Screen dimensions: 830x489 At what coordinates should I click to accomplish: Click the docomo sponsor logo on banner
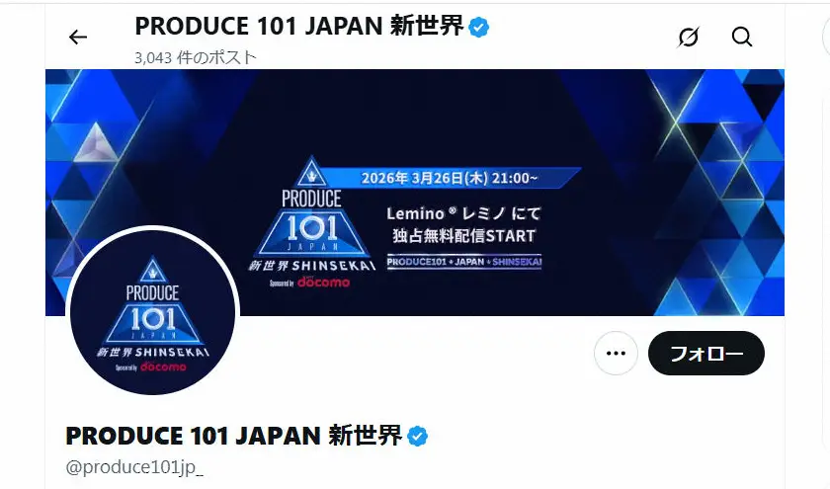coord(323,283)
